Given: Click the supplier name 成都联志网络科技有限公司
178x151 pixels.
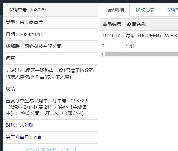Looking at the screenshot, I should 34,46.
